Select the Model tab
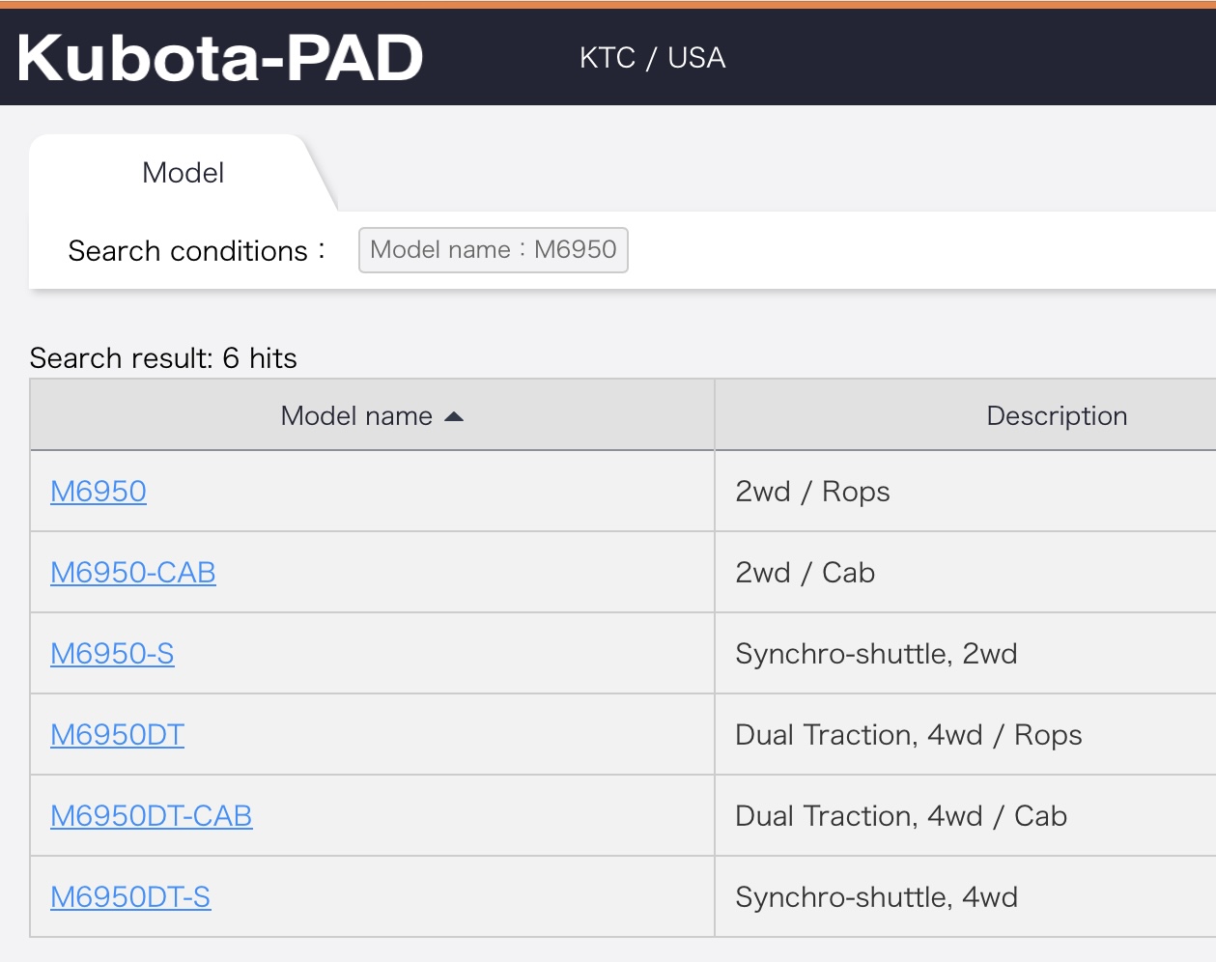The width and height of the screenshot is (1216, 962). click(x=183, y=173)
